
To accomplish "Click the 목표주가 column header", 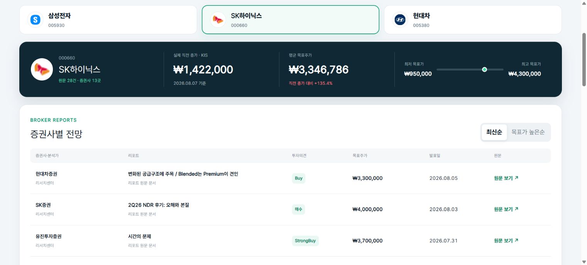I will click(x=360, y=156).
